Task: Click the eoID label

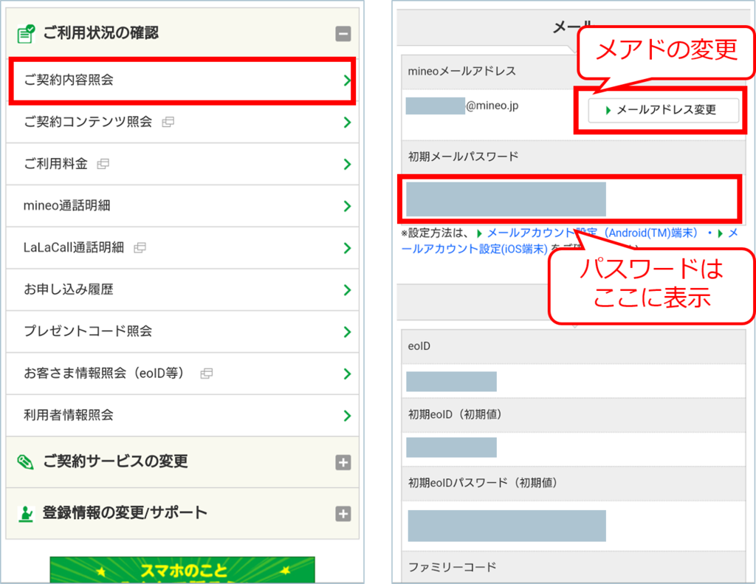Action: click(419, 346)
